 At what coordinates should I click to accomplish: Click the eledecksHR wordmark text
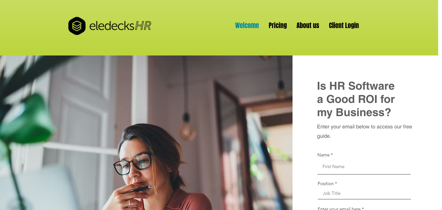pos(120,25)
